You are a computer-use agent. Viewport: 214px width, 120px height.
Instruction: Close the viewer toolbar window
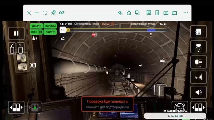pyautogui.click(x=29, y=13)
